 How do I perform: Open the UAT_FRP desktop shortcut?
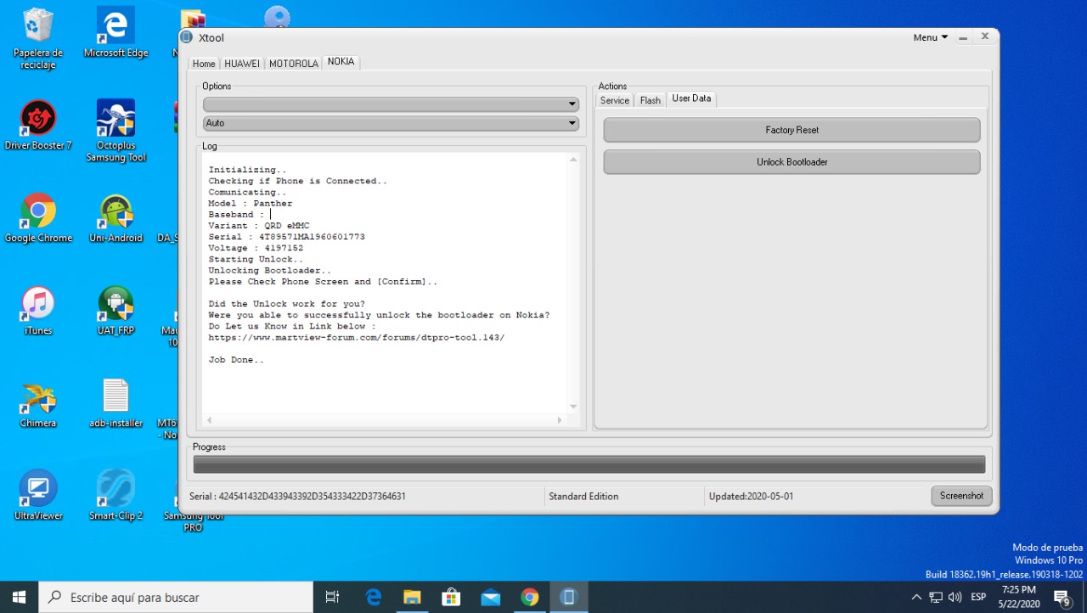[115, 306]
